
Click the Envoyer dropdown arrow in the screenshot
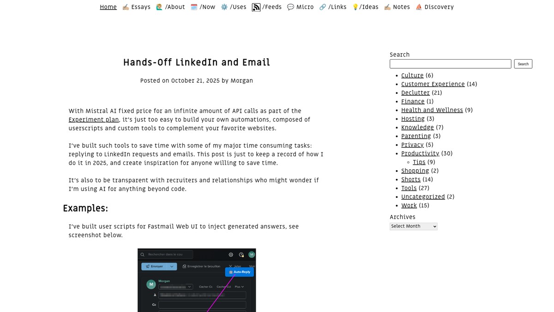(172, 267)
